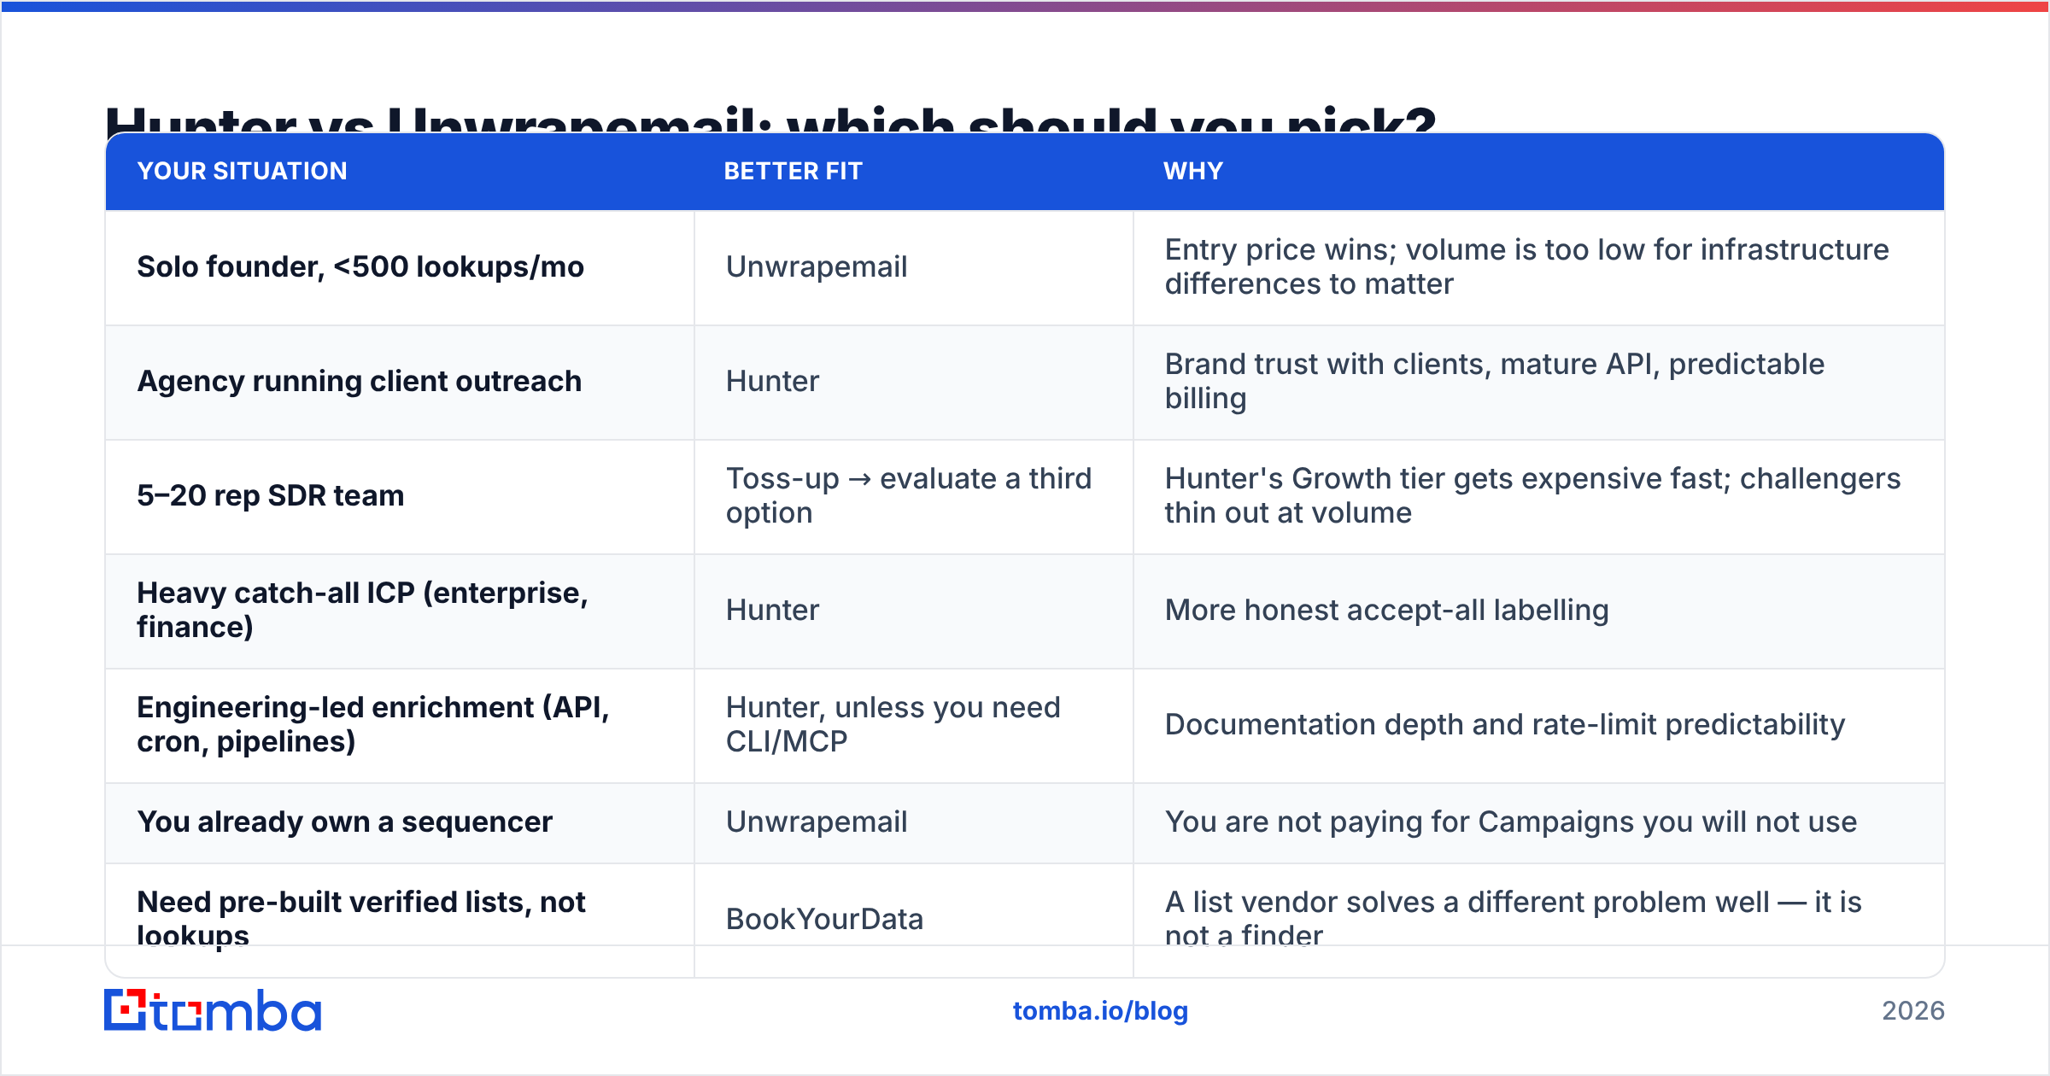This screenshot has width=2050, height=1076.
Task: Click 'You are not paying for Campaigns' text
Action: click(x=1511, y=822)
